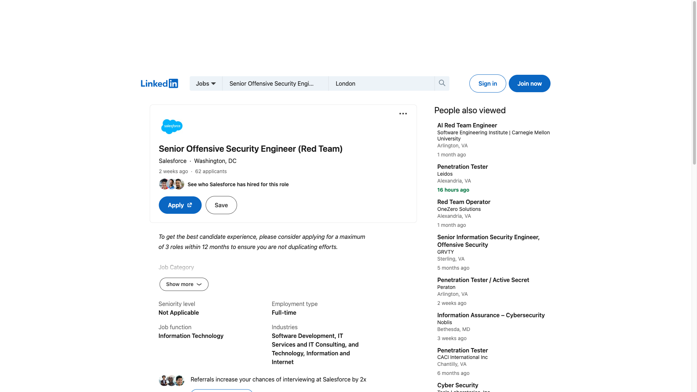Click the 'Full-time' employment type value

(x=284, y=313)
